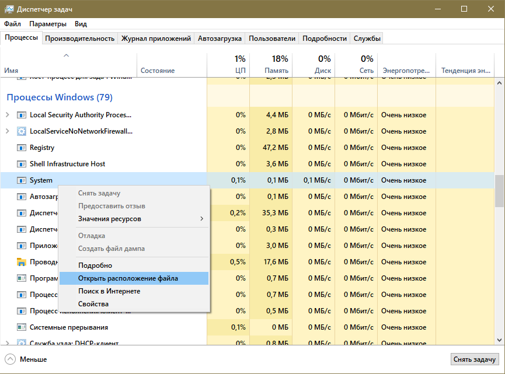The width and height of the screenshot is (505, 374).
Task: Switch to the Производительность tab
Action: [79, 39]
